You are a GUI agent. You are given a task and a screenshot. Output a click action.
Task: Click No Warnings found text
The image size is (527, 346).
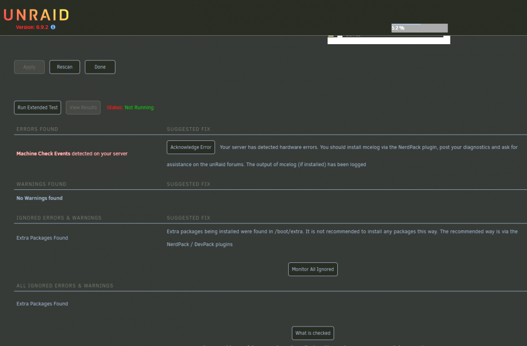point(40,198)
